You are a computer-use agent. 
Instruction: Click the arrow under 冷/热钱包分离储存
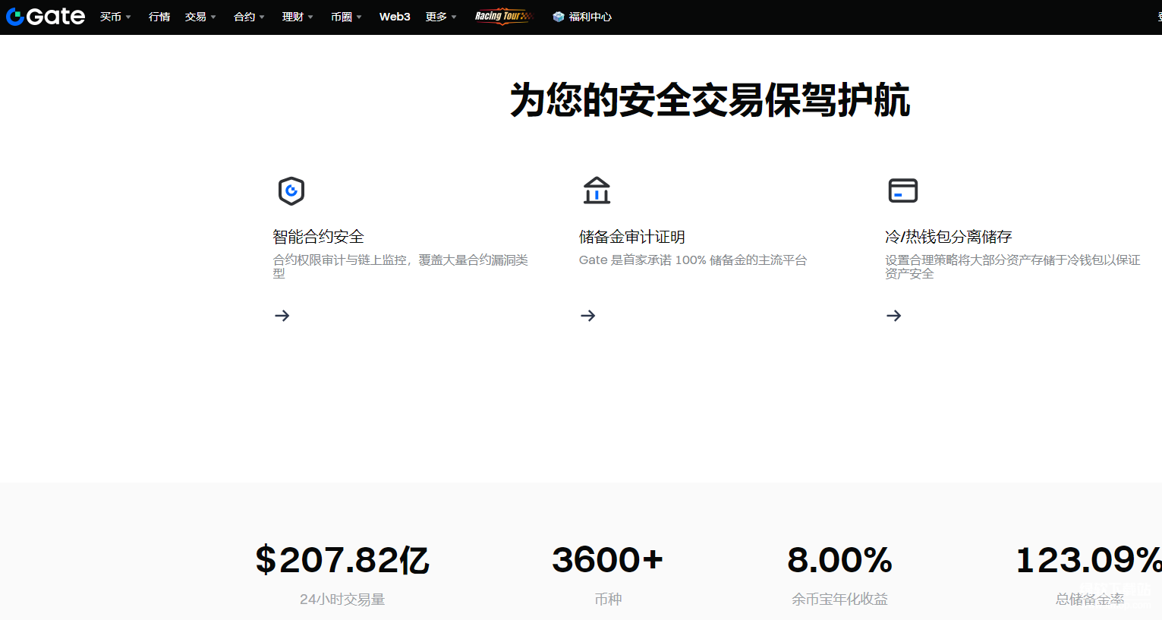tap(894, 316)
